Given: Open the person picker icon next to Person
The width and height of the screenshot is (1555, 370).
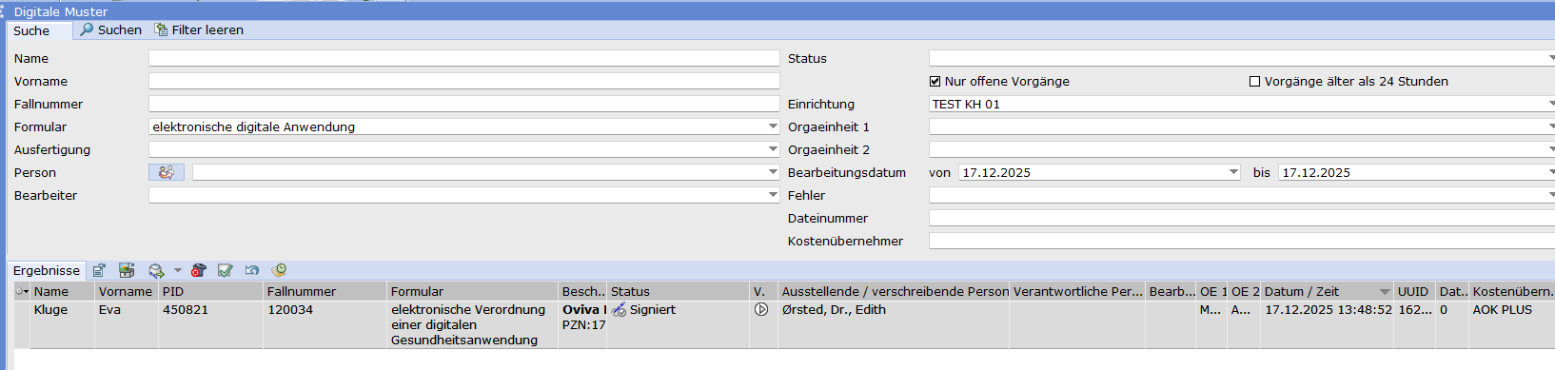Looking at the screenshot, I should 167,172.
